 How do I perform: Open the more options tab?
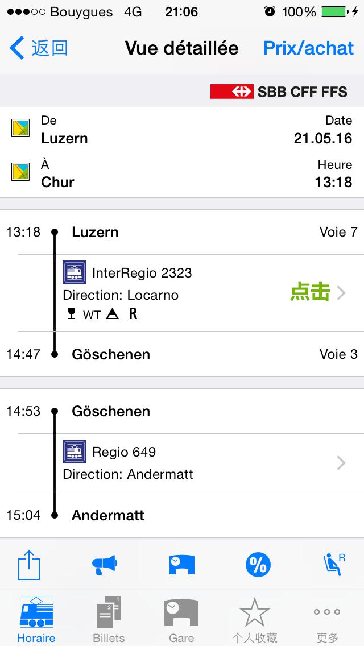click(327, 620)
